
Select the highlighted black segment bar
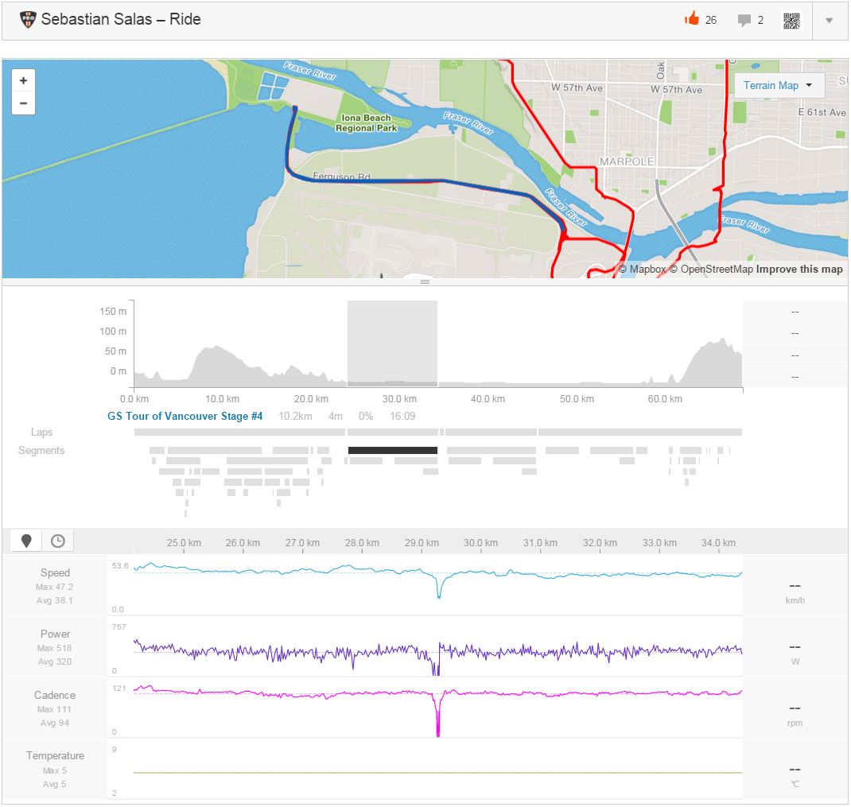coord(392,450)
